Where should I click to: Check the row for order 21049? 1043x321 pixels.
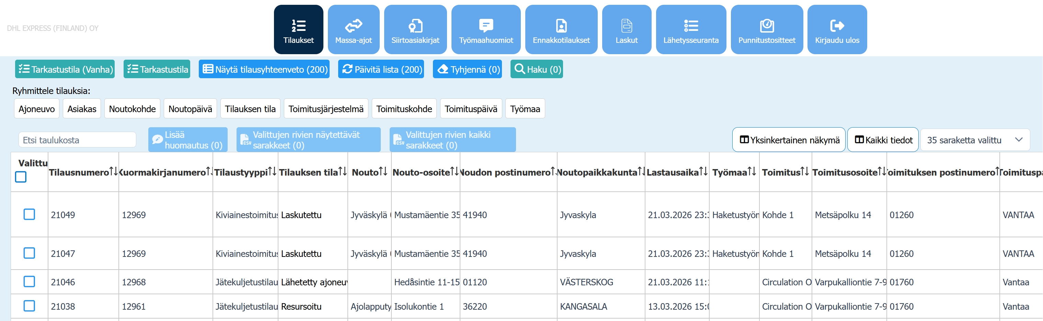(29, 214)
